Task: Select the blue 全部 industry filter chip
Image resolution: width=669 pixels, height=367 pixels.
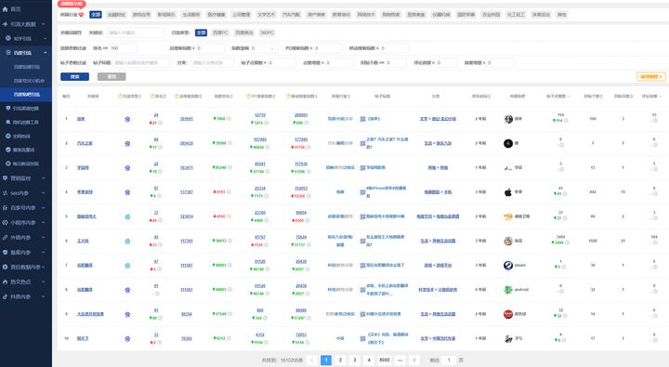Action: [96, 15]
